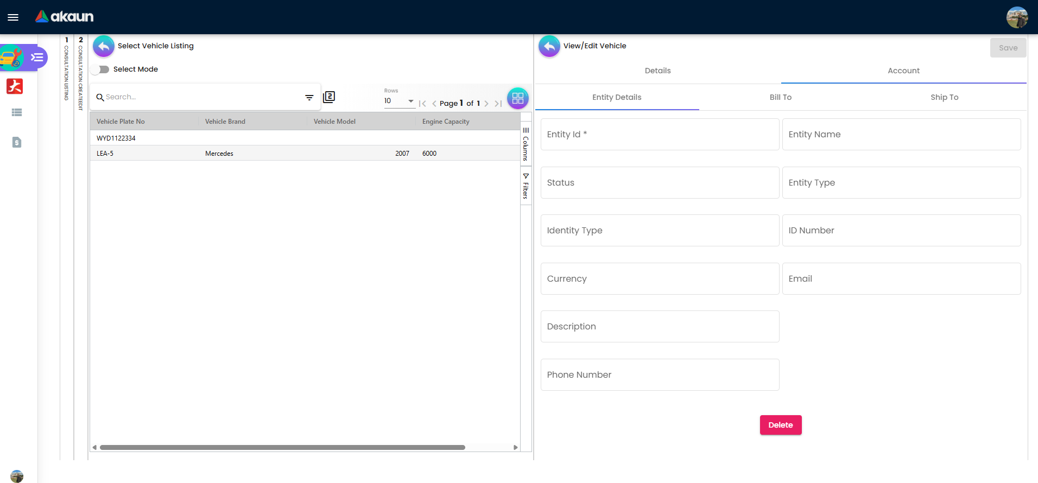Image resolution: width=1038 pixels, height=483 pixels.
Task: Click the Save button
Action: 1008,48
